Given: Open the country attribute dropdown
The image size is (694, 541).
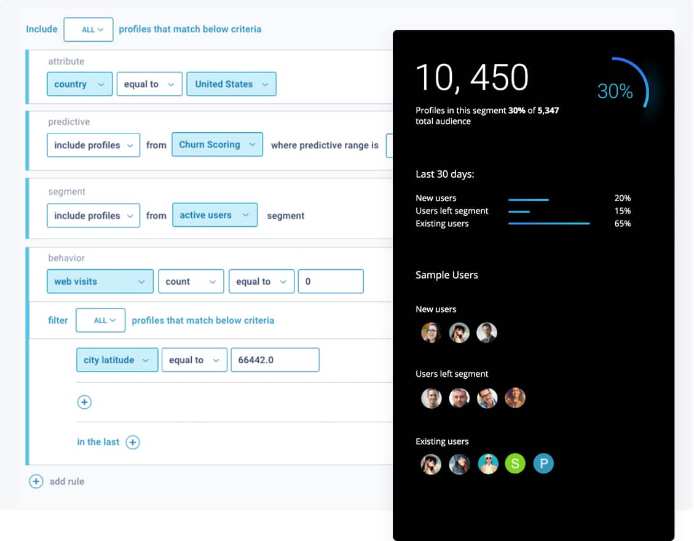Looking at the screenshot, I should click(x=80, y=84).
